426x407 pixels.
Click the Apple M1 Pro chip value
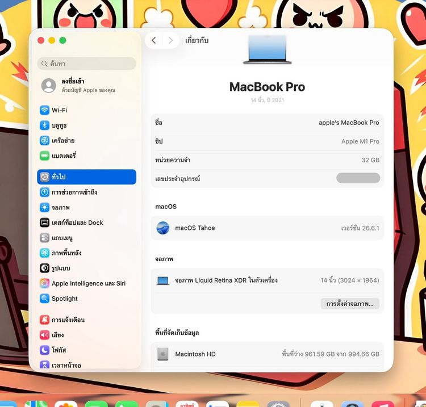point(360,141)
